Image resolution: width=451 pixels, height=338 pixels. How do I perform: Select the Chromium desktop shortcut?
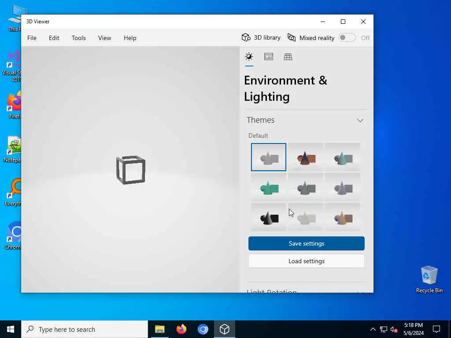(x=13, y=236)
